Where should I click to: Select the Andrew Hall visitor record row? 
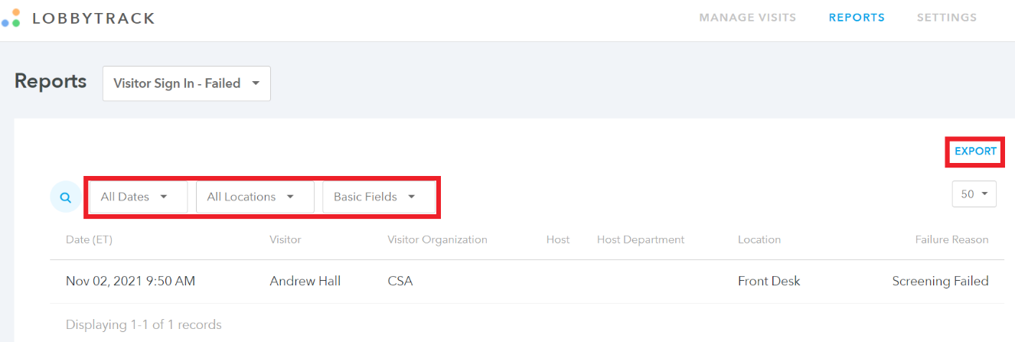pos(527,282)
